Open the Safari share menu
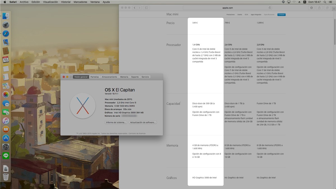336x189 pixels. [x=319, y=8]
